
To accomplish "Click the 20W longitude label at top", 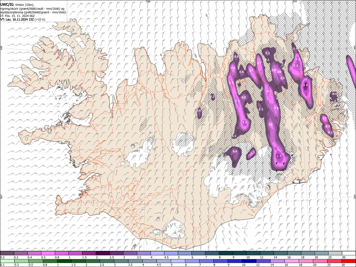I will click(x=148, y=1).
